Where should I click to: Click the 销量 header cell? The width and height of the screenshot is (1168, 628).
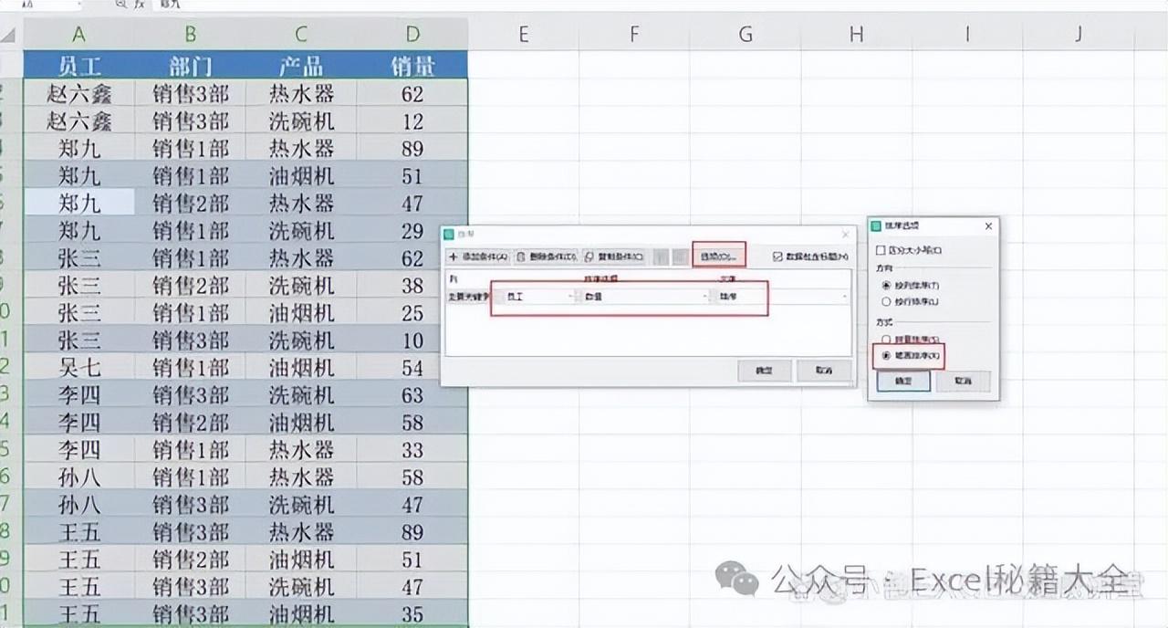tap(412, 66)
